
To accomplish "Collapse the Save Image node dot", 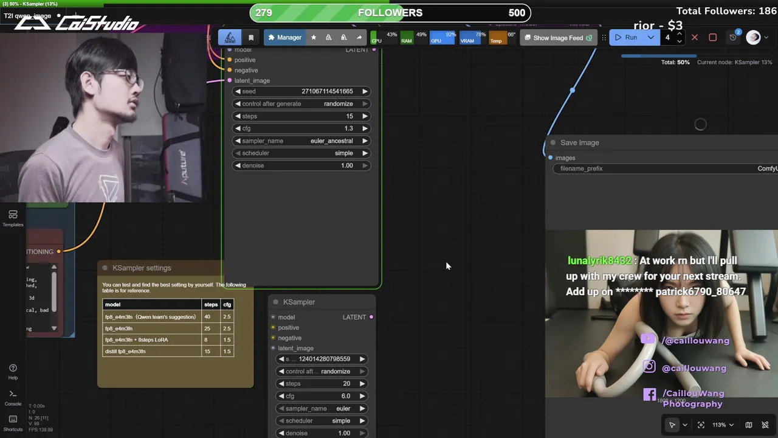I will coord(553,142).
